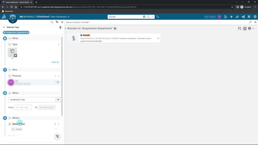Clear the knuckle search field
This screenshot has width=258, height=145.
(144, 17)
